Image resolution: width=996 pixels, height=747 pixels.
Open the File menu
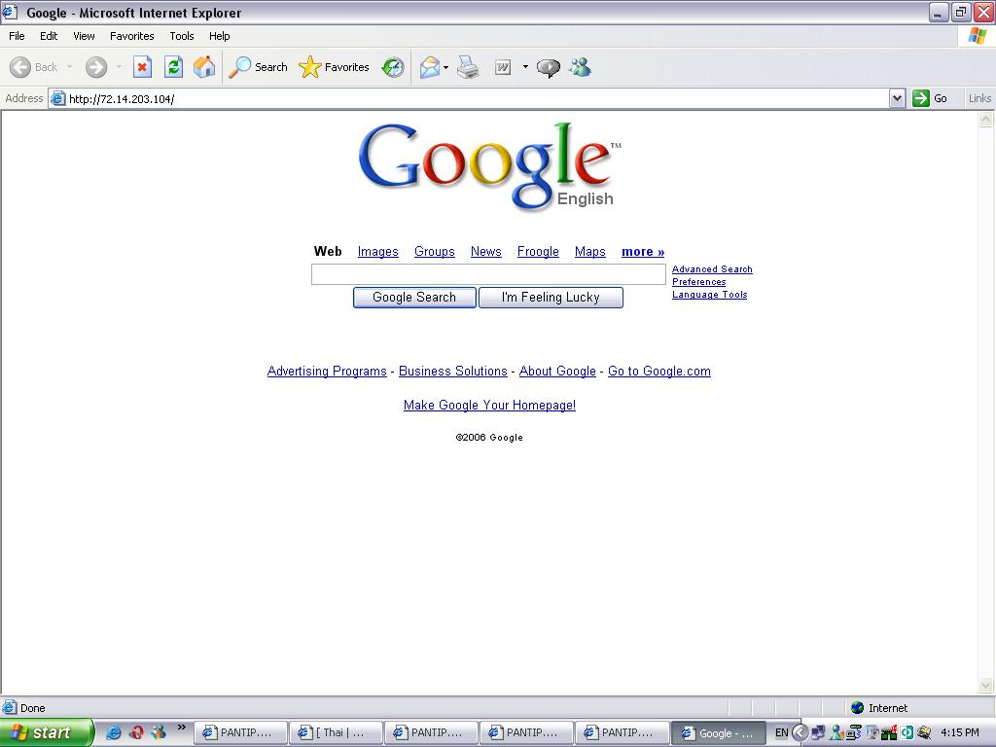17,36
